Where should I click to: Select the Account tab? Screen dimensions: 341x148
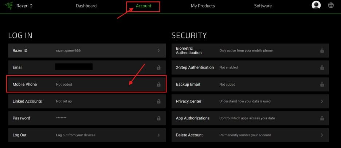pyautogui.click(x=144, y=6)
